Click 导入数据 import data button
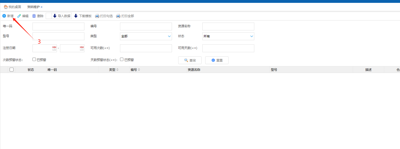Image resolution: width=400 pixels, height=149 pixels. 62,16
